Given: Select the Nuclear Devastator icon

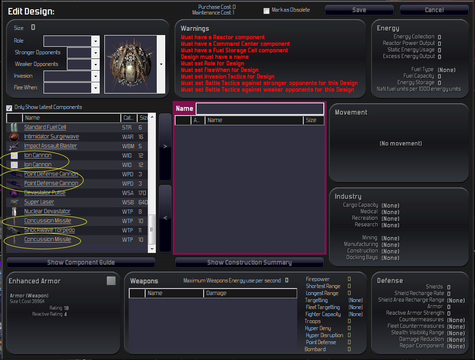Looking at the screenshot, I should [x=14, y=211].
